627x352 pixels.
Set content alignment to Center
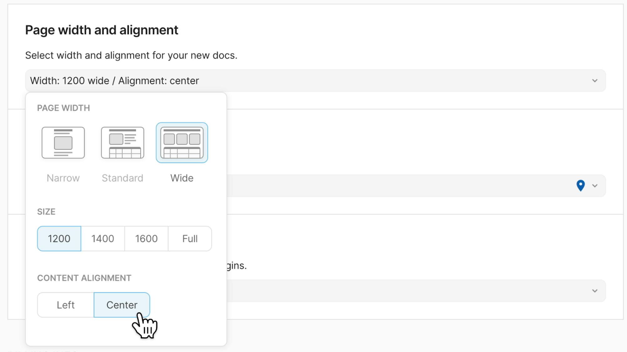tap(122, 305)
